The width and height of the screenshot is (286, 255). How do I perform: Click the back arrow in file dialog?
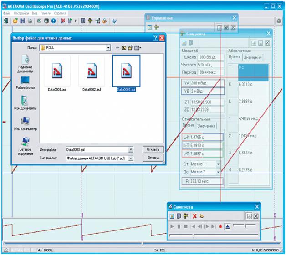[x=117, y=48]
